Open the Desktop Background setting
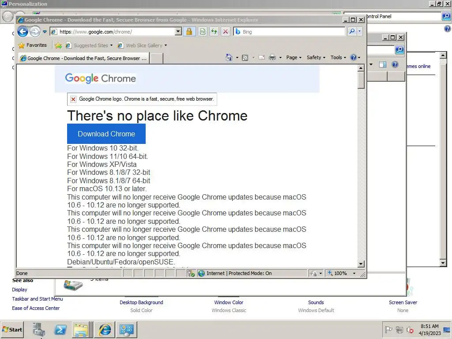 click(x=141, y=302)
